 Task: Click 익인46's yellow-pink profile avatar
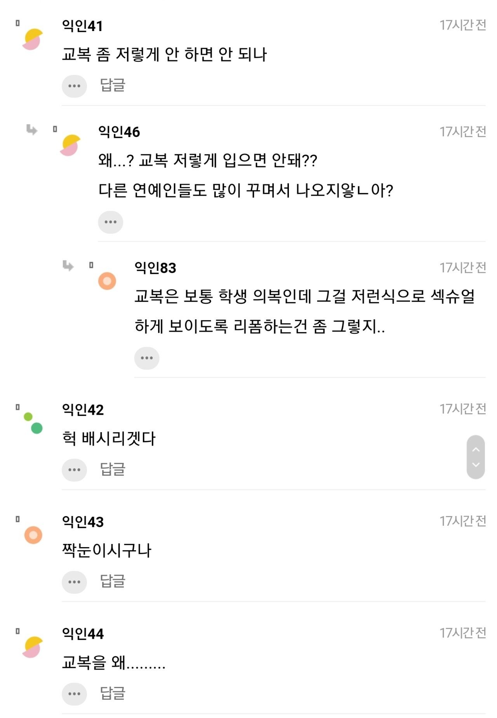pos(70,145)
